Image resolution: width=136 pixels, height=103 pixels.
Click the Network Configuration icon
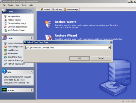(5, 43)
